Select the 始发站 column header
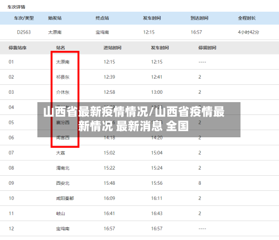279x240 pixels. click(55, 18)
